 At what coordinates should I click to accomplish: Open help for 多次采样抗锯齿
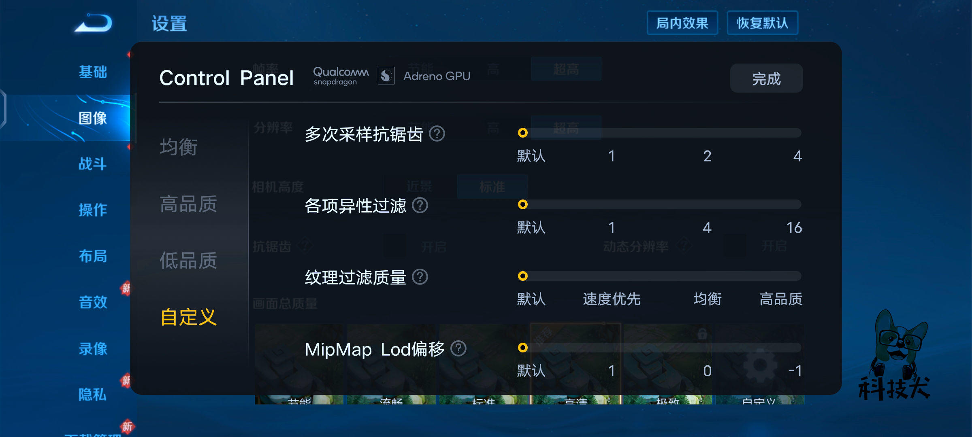[x=437, y=134]
